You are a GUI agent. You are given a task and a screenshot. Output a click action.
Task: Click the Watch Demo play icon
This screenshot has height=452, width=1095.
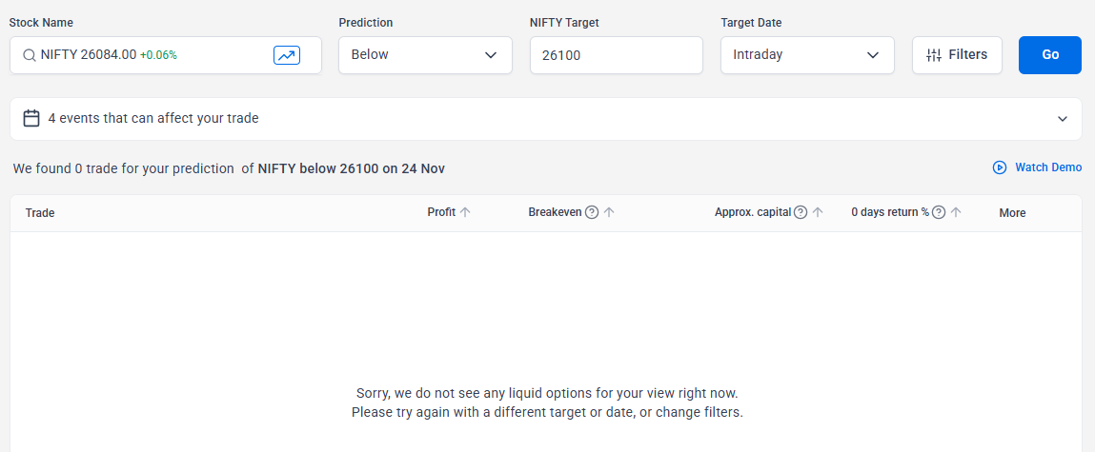pos(1000,167)
